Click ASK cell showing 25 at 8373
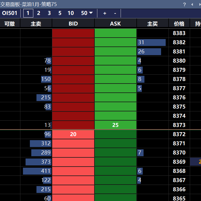 click(x=115, y=125)
